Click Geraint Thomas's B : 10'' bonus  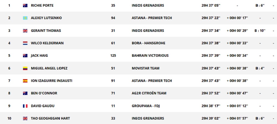tap(260, 31)
